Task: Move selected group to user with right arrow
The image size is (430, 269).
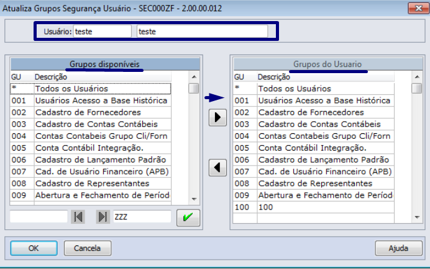Action: [x=217, y=117]
